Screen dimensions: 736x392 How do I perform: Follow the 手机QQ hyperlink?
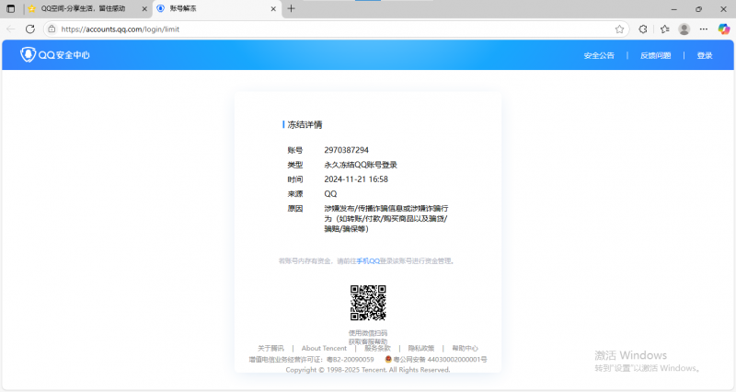(368, 261)
